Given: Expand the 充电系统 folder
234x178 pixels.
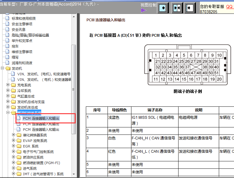Looking at the screenshot, I should (x=8, y=85).
